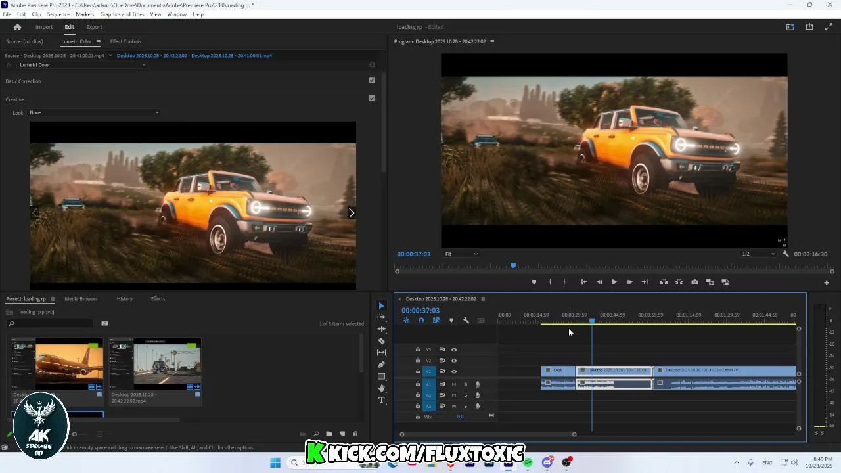Toggle V3 track visibility eye
841x473 pixels.
[x=453, y=349]
